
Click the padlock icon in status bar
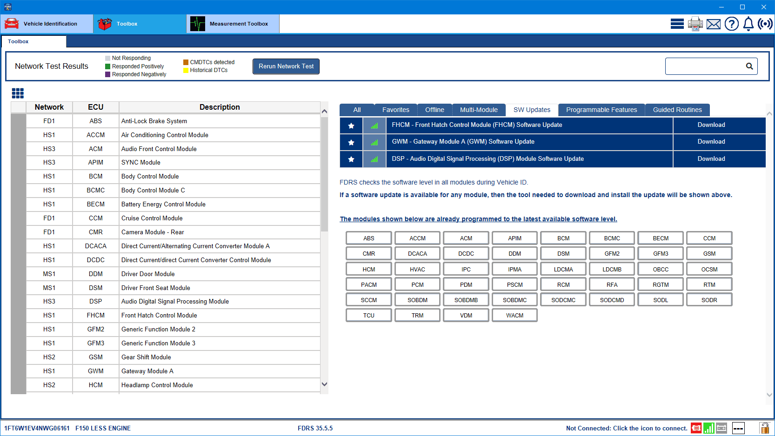pos(764,428)
